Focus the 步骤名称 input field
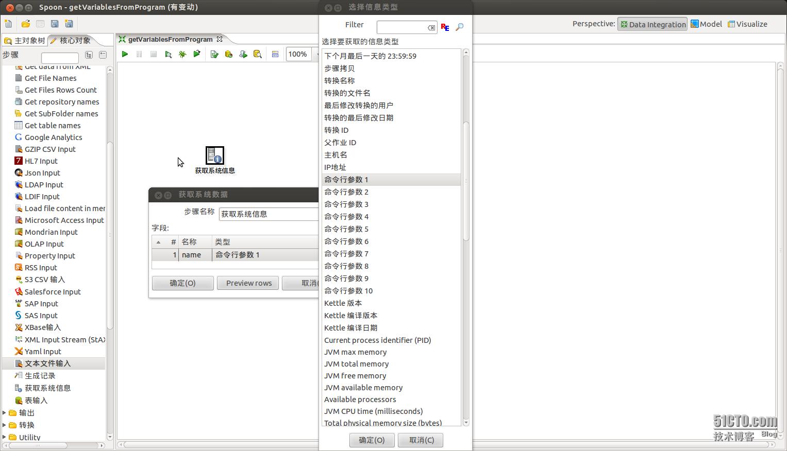The height and width of the screenshot is (451, 787). click(x=269, y=214)
